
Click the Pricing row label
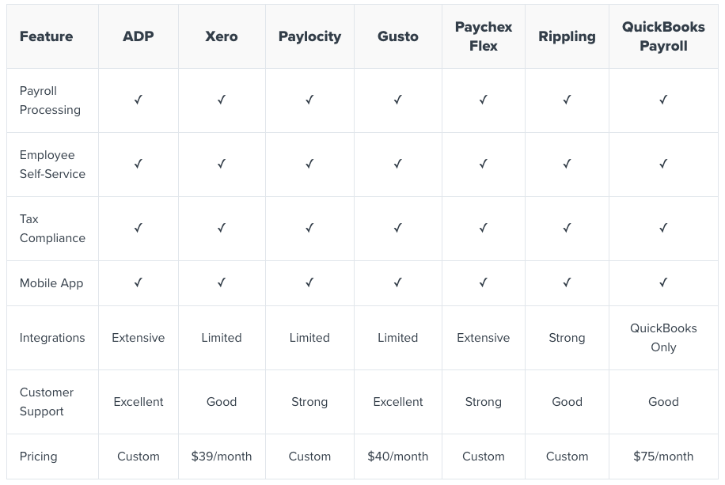(x=39, y=457)
